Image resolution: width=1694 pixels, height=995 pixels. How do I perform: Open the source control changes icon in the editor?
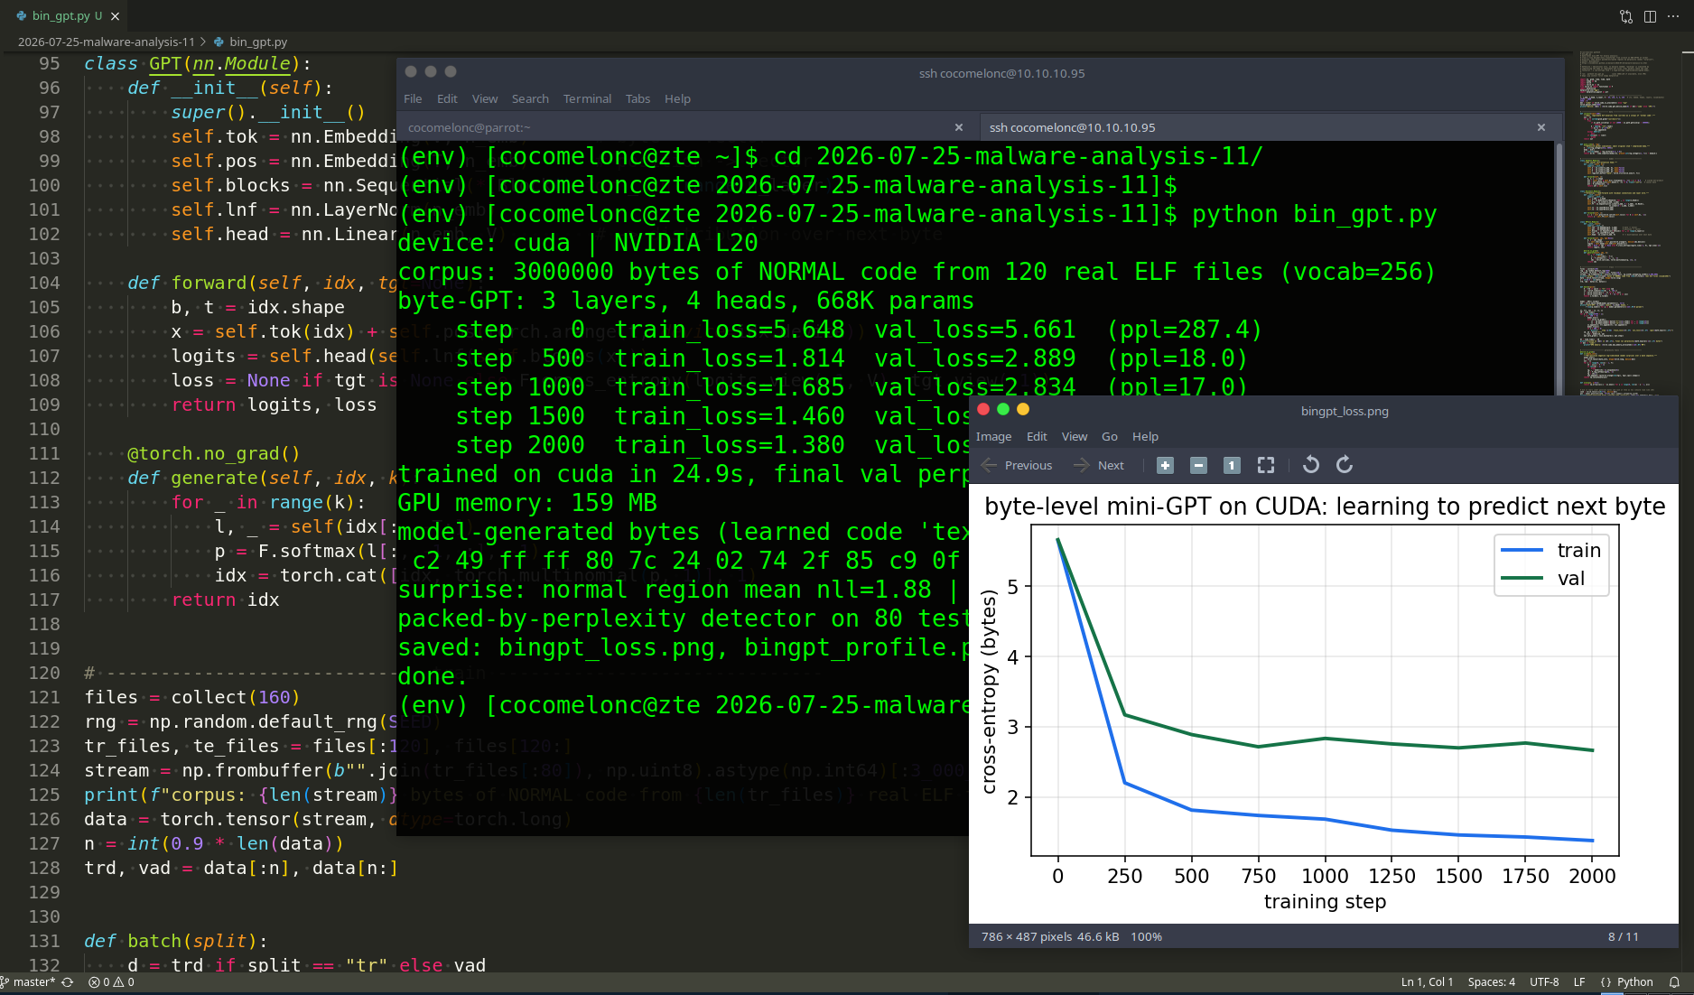point(1626,16)
